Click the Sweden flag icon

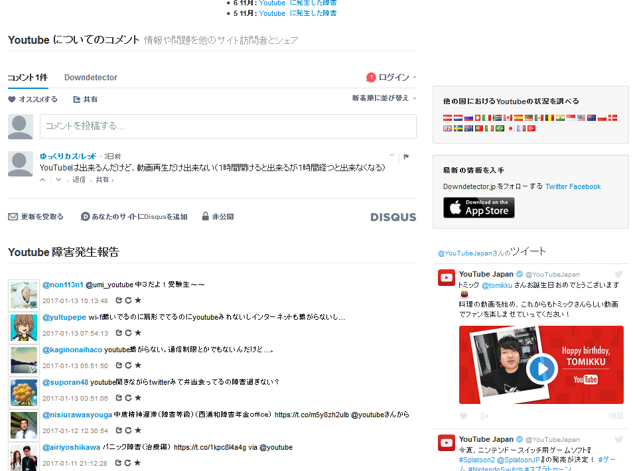[458, 128]
